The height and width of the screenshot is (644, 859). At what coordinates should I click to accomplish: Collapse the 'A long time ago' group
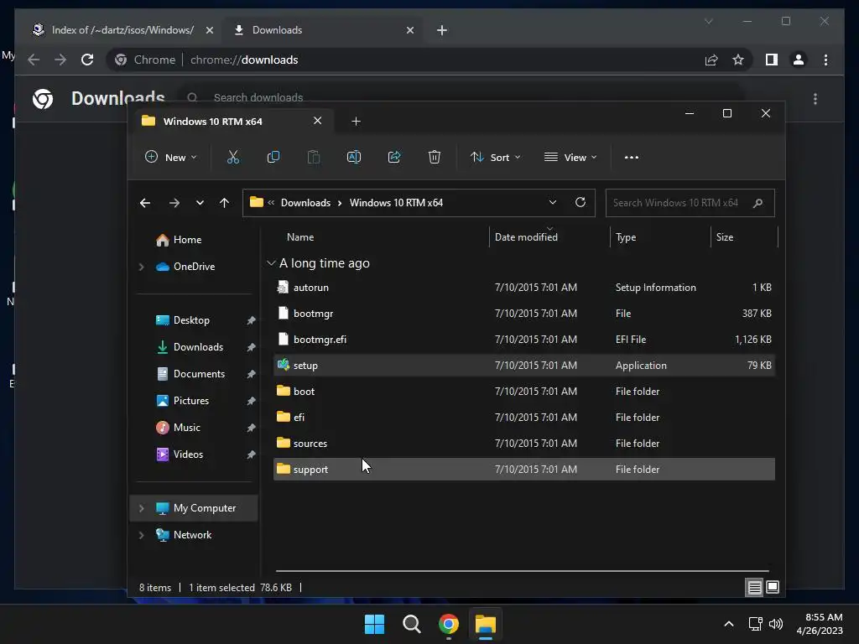[271, 263]
